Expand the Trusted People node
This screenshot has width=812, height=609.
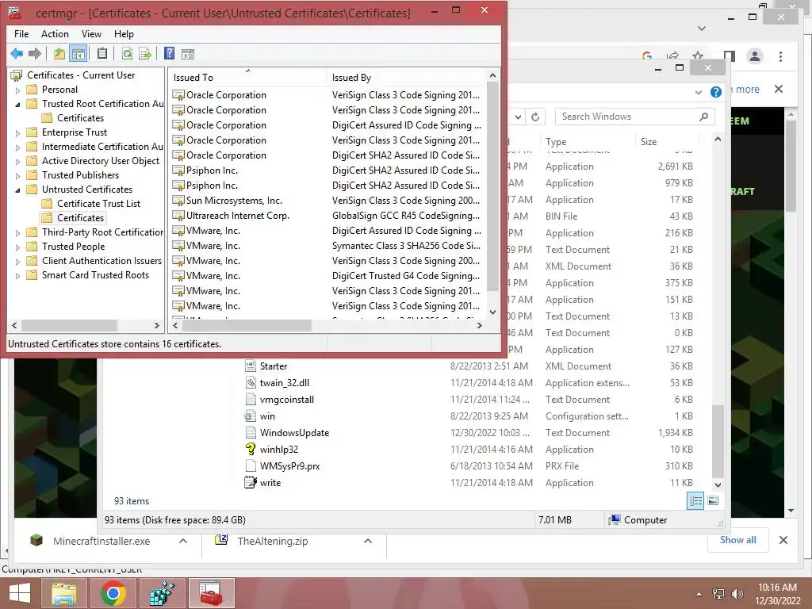point(17,247)
